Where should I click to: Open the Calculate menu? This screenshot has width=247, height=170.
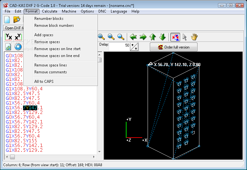coord(50,11)
